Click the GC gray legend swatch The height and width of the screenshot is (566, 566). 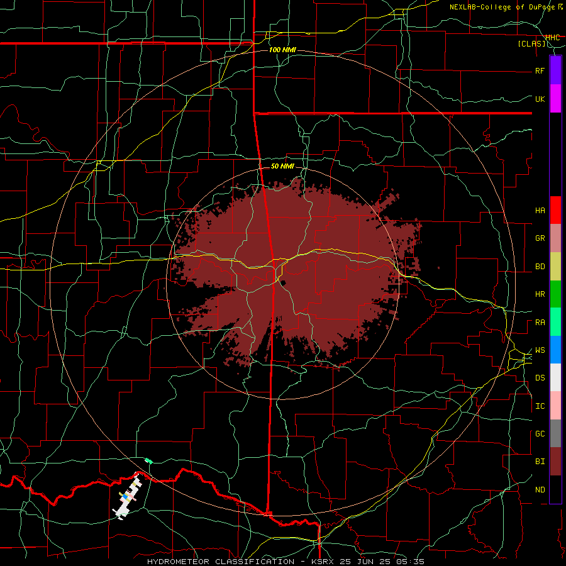click(555, 433)
